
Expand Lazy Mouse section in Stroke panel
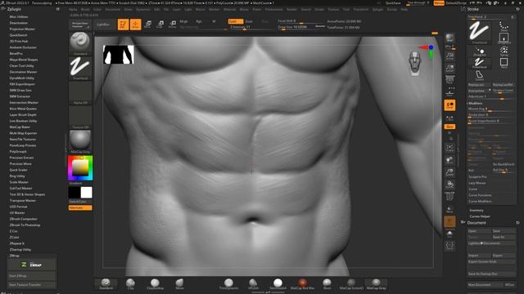477,183
